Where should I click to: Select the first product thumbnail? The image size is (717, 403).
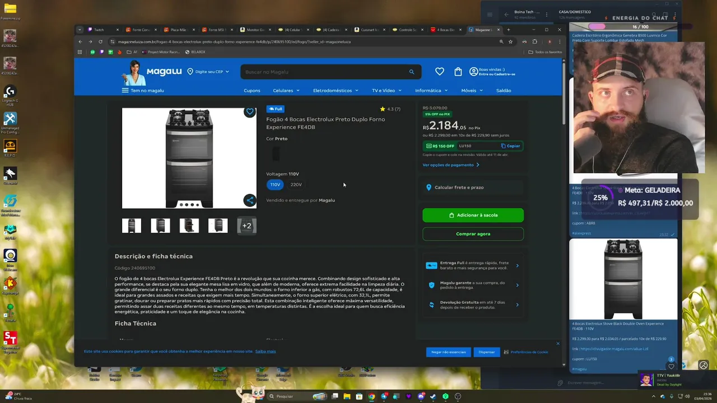(132, 226)
